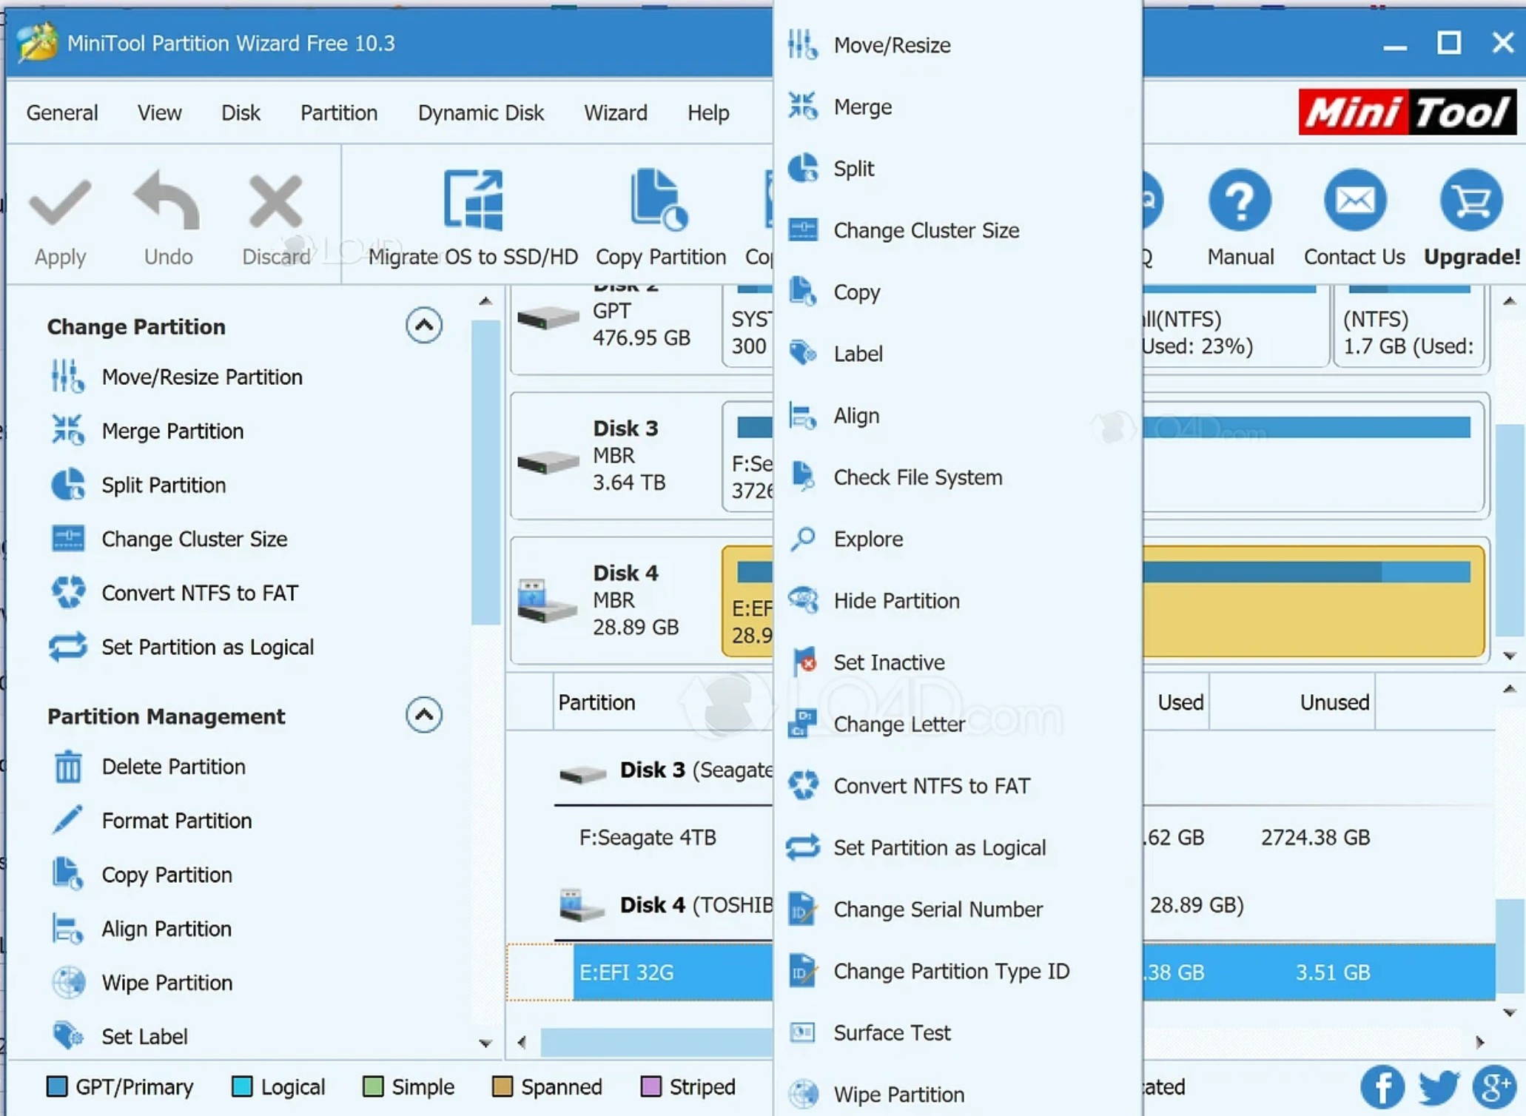Click the Copy Partition toolbar icon
This screenshot has height=1116, width=1526.
[x=660, y=199]
